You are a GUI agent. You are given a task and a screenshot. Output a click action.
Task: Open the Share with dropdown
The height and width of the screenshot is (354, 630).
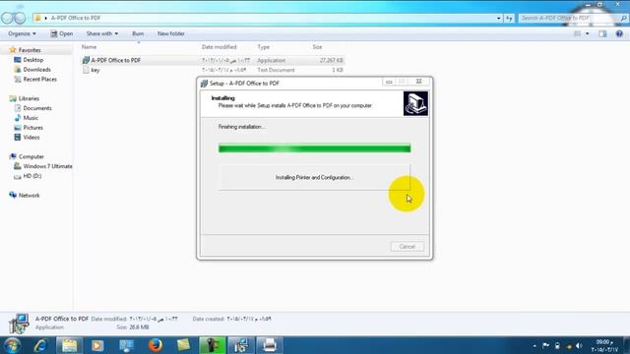[x=102, y=33]
